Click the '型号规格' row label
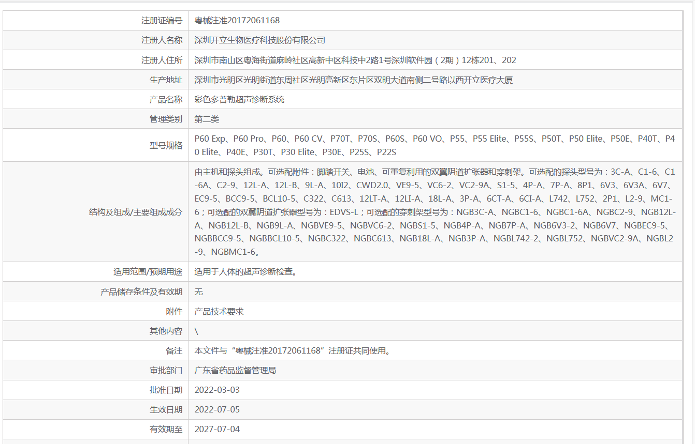 point(166,145)
